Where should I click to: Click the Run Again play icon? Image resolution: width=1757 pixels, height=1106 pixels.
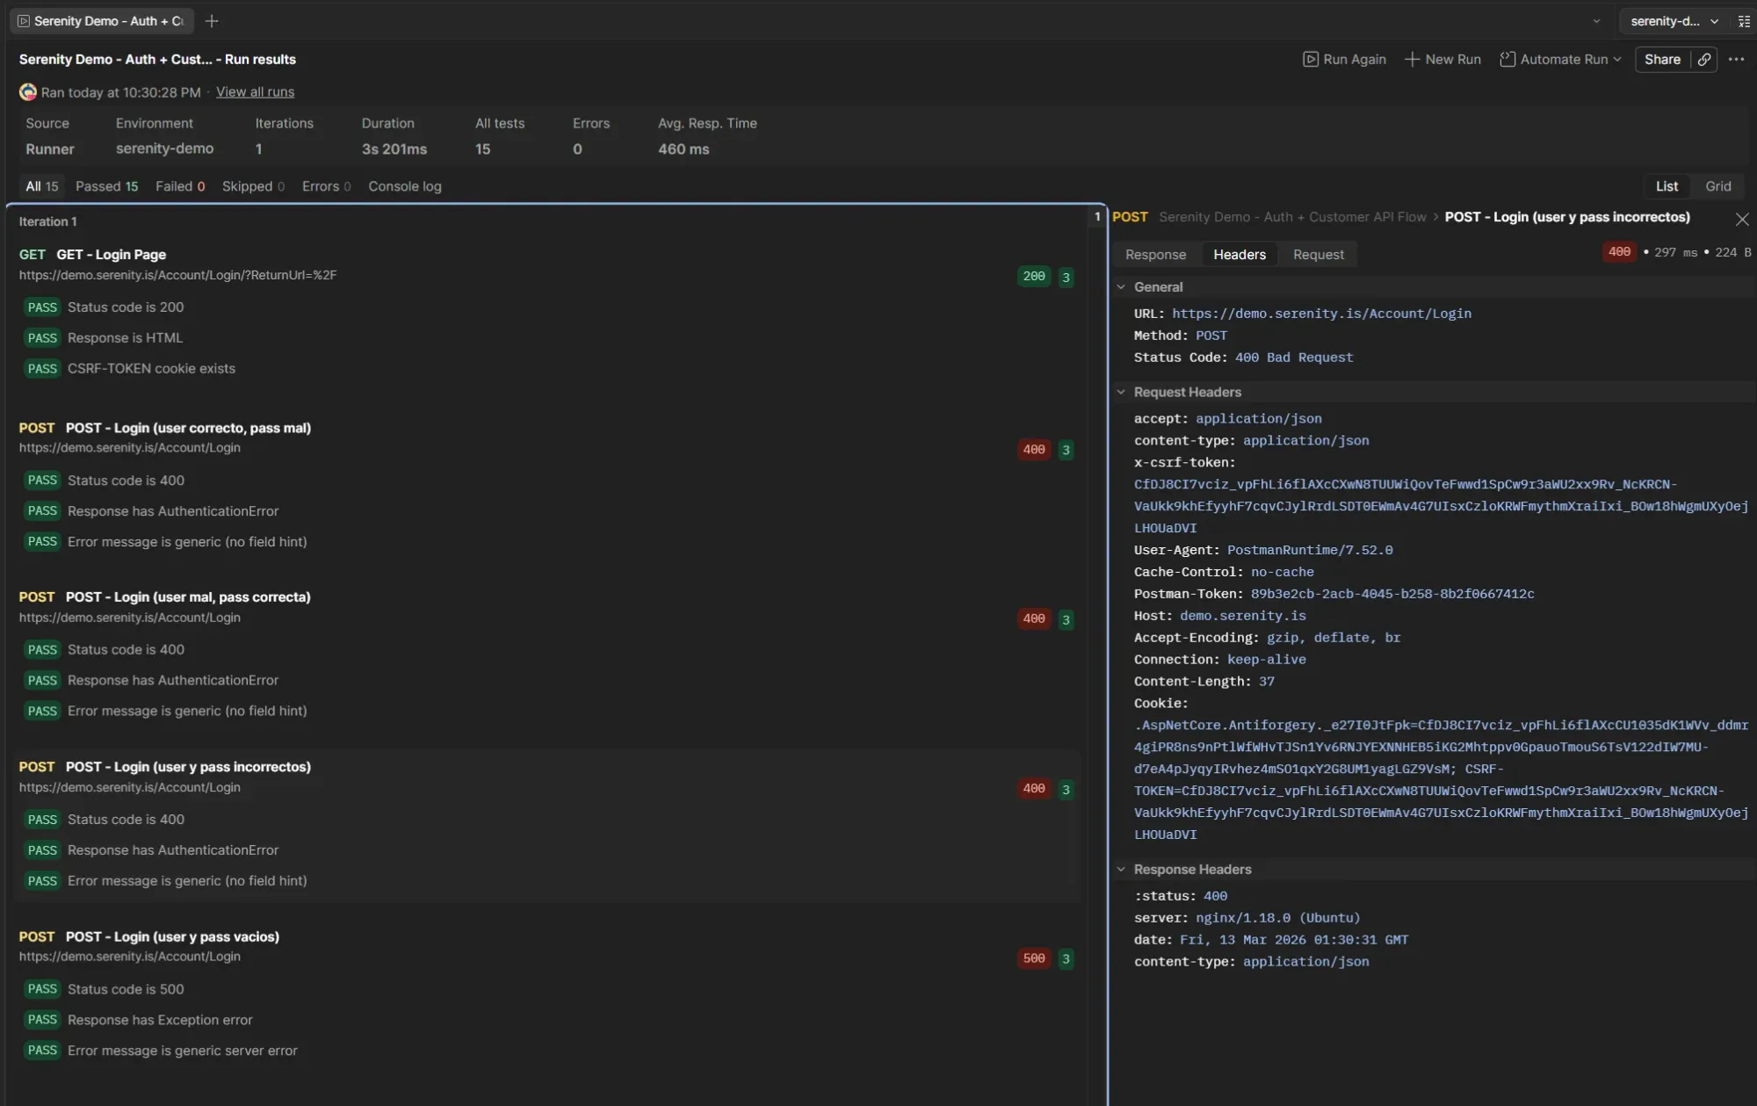[x=1311, y=59]
